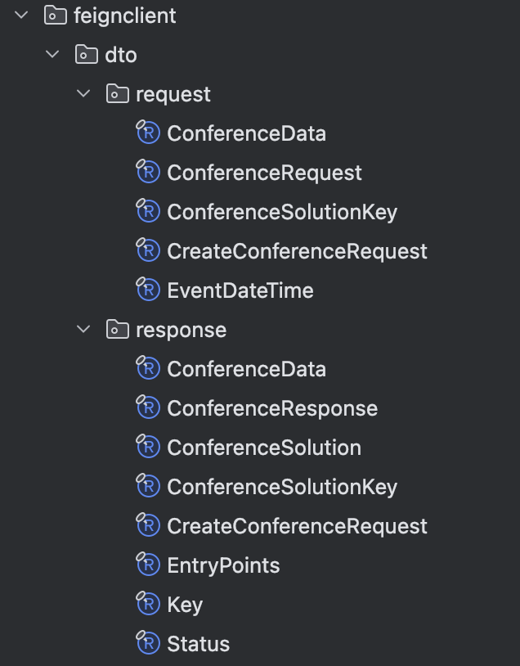Click the record icon beside ConferenceResponse

coord(148,408)
